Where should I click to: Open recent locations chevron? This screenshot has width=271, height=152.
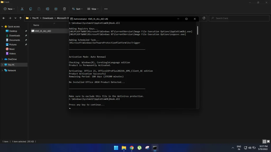(x=15, y=18)
